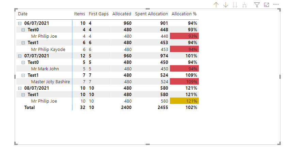Collapse the 08/07/2021 date row
This screenshot has height=161, width=292.
click(20, 88)
